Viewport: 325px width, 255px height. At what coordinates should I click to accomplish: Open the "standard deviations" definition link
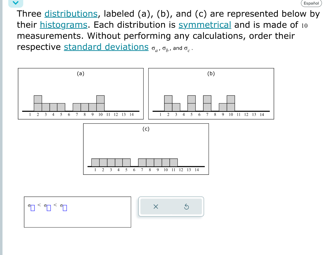(106, 47)
